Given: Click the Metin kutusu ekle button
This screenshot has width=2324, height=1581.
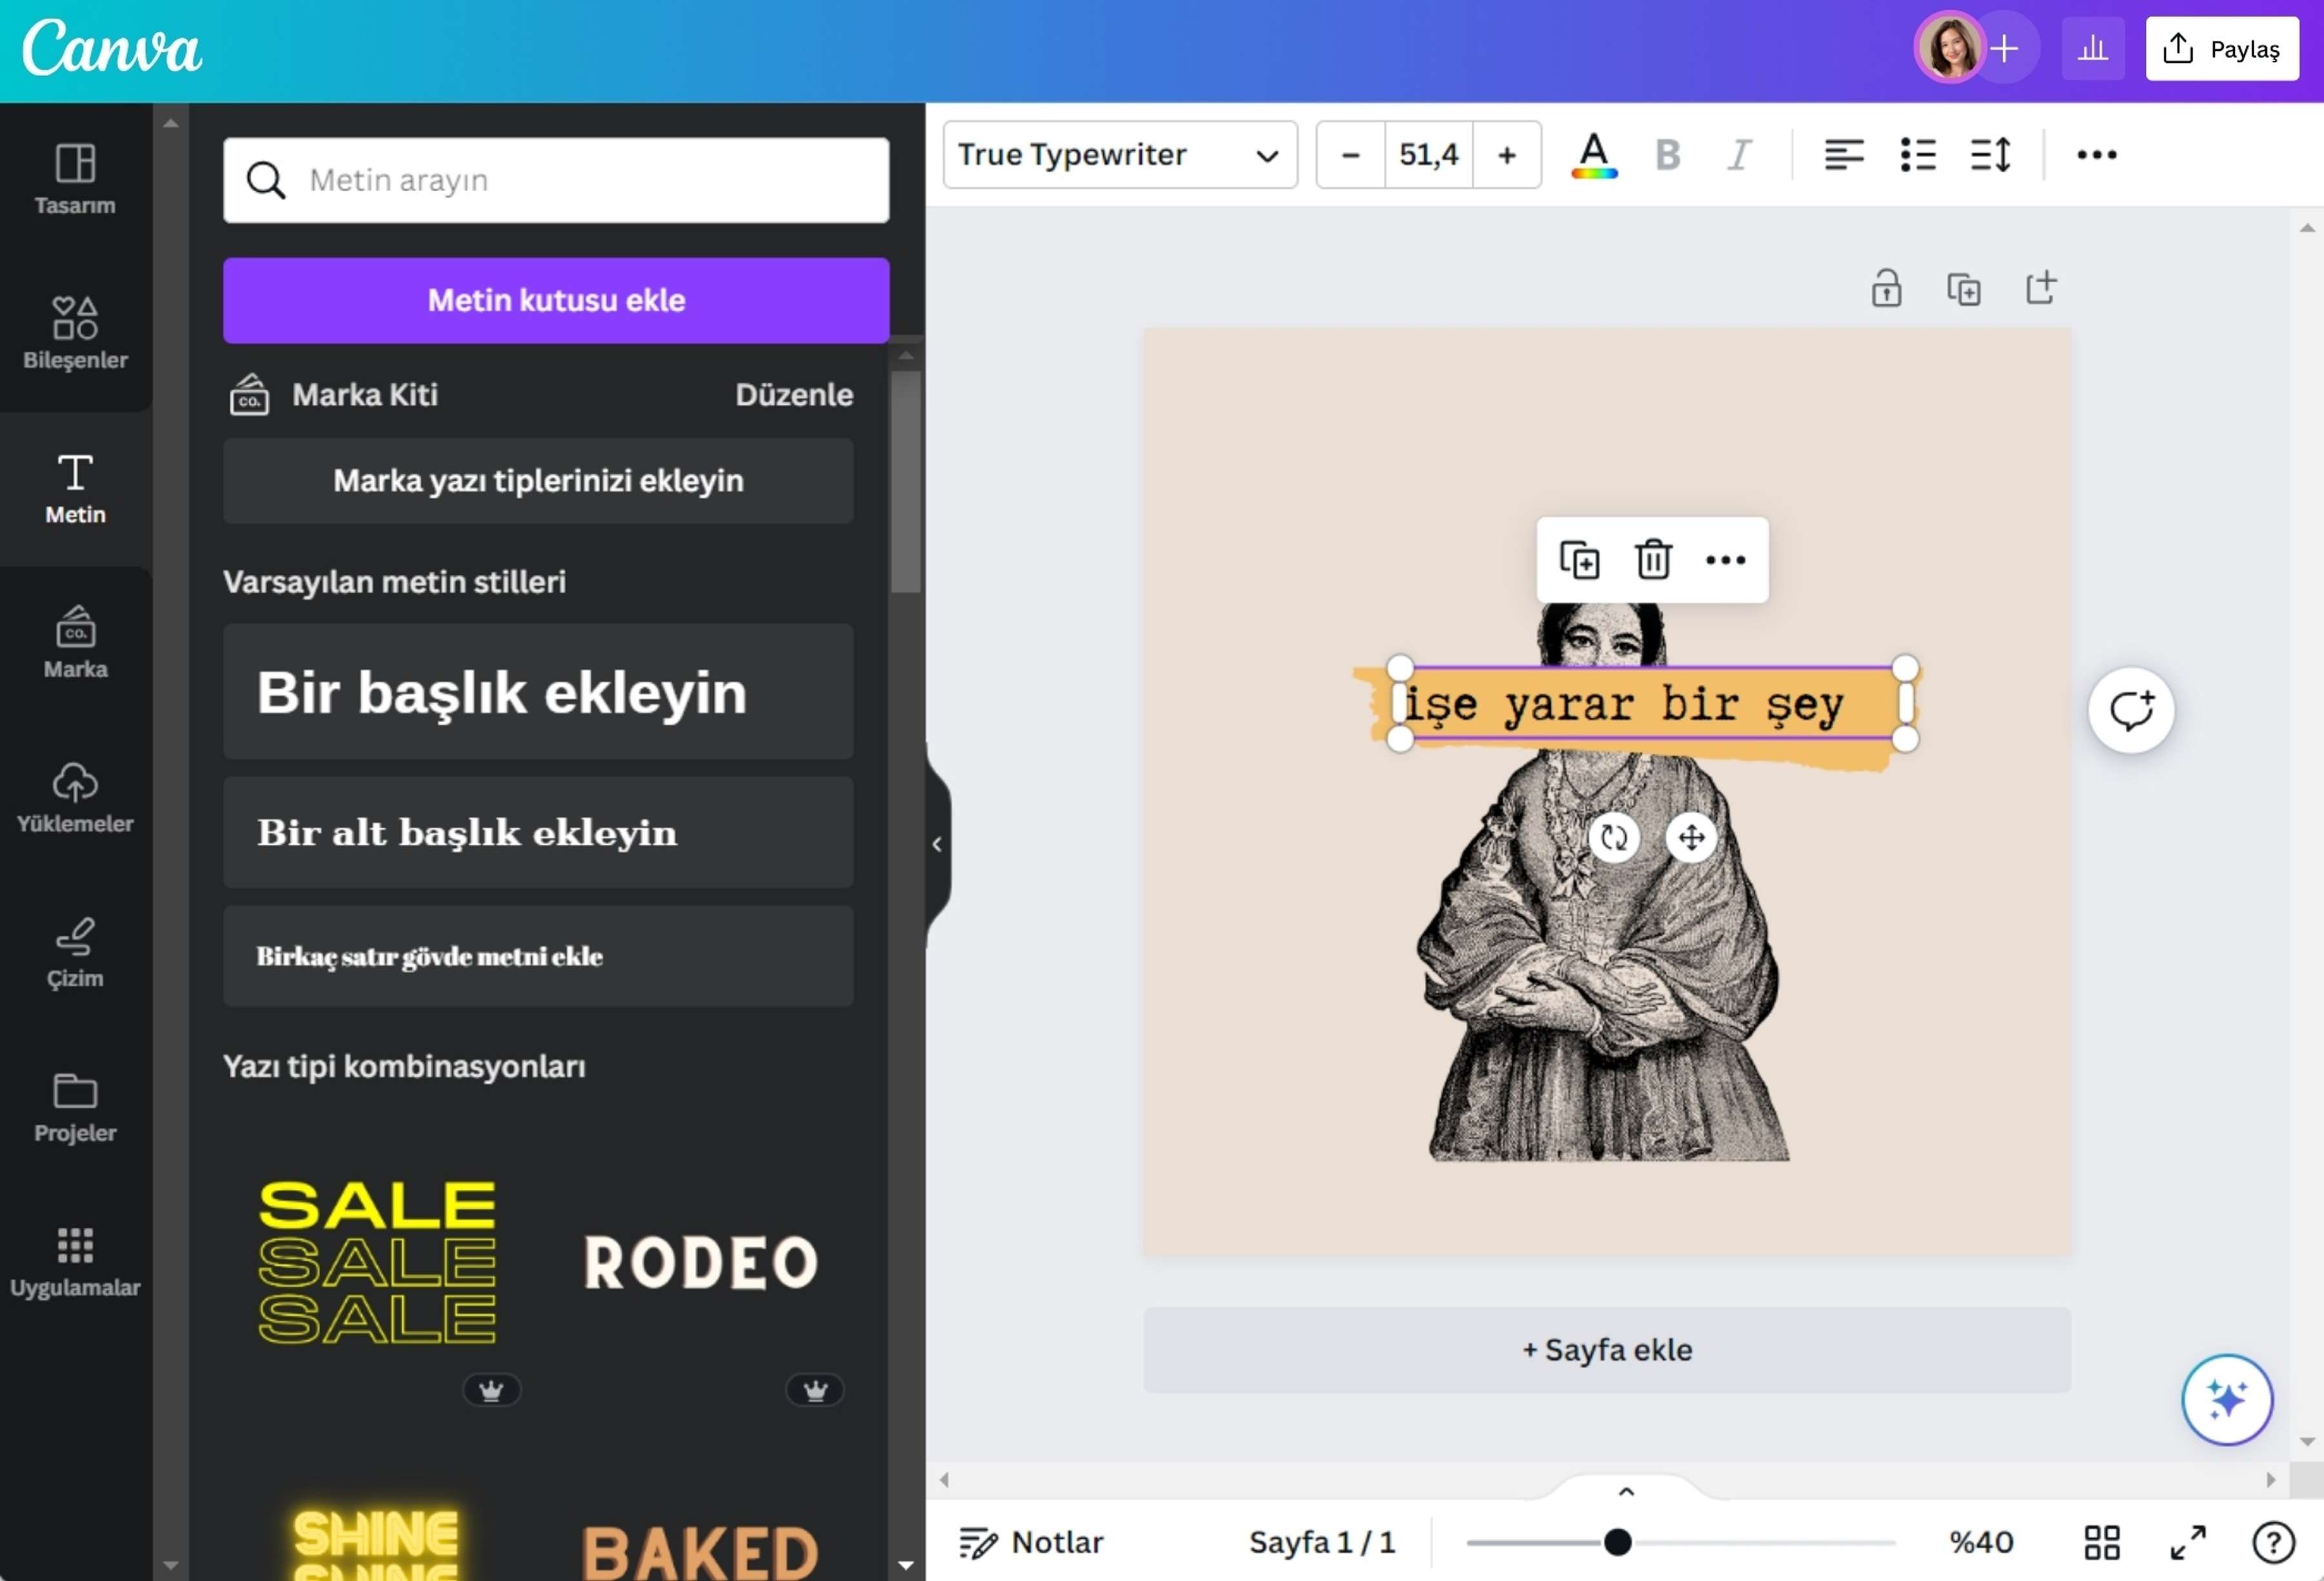Looking at the screenshot, I should 556,300.
